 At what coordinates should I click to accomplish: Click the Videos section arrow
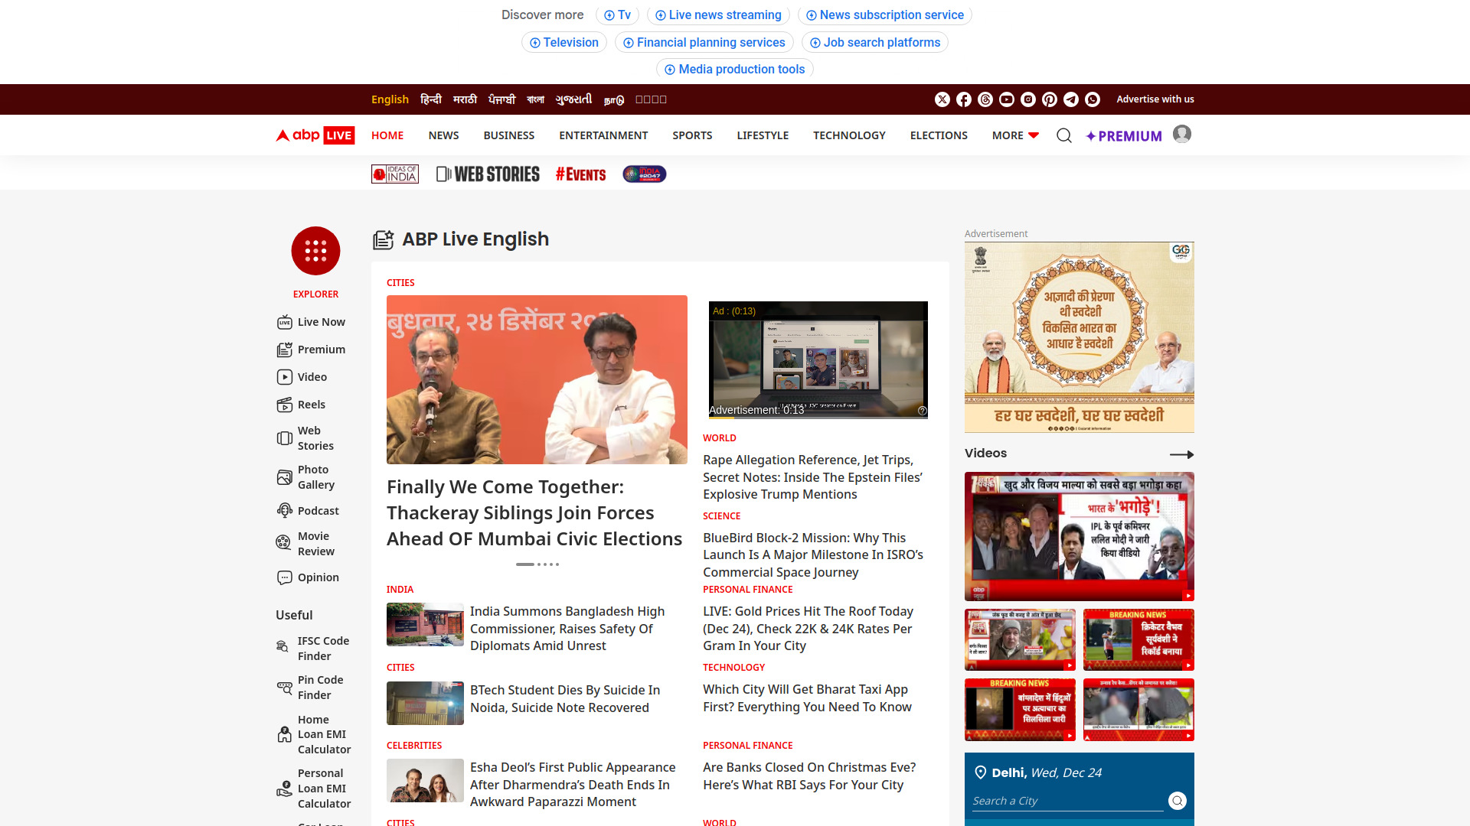[1181, 454]
